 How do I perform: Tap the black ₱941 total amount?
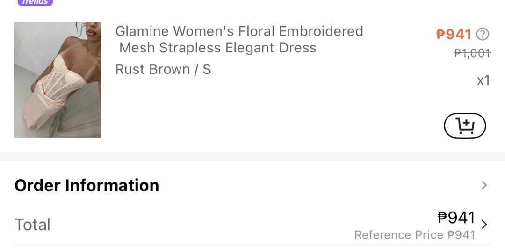click(456, 218)
